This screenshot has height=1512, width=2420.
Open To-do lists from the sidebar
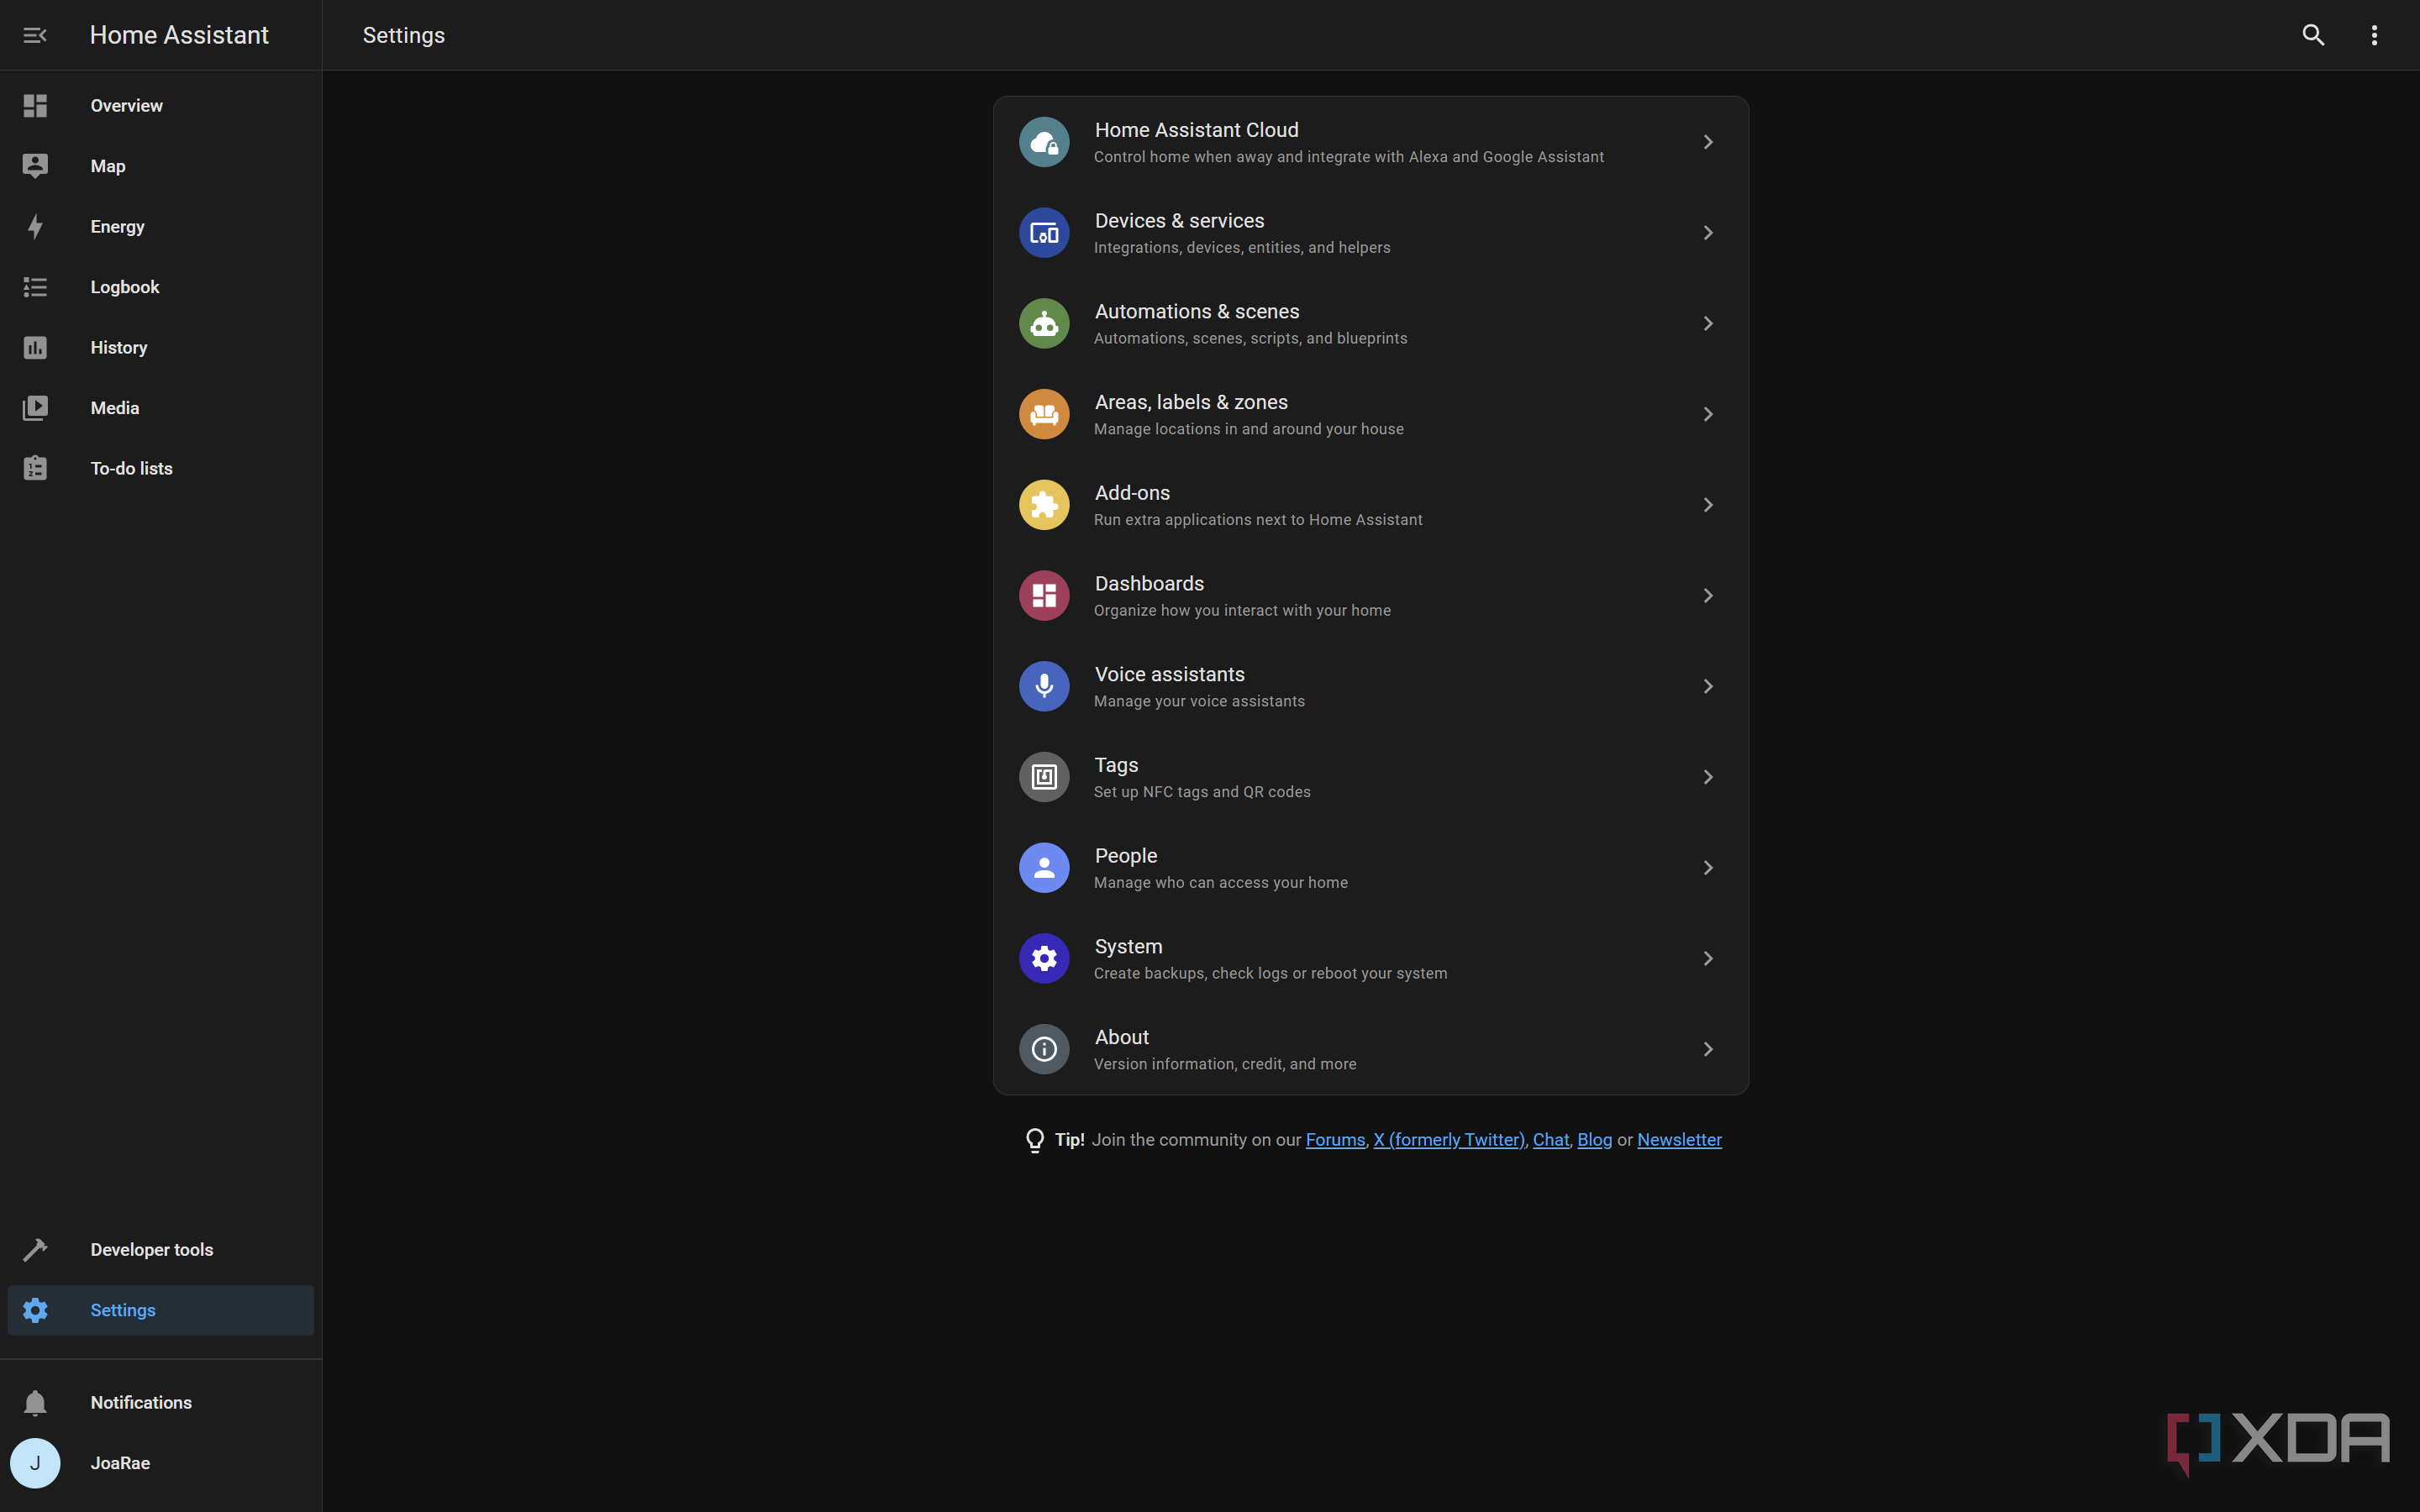tap(131, 468)
